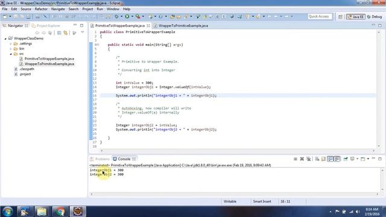Image resolution: width=386 pixels, height=217 pixels.
Task: Click Collapse All icon in Navigator toolbar
Action: [59, 33]
